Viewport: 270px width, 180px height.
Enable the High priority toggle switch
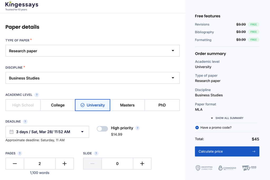point(102,129)
